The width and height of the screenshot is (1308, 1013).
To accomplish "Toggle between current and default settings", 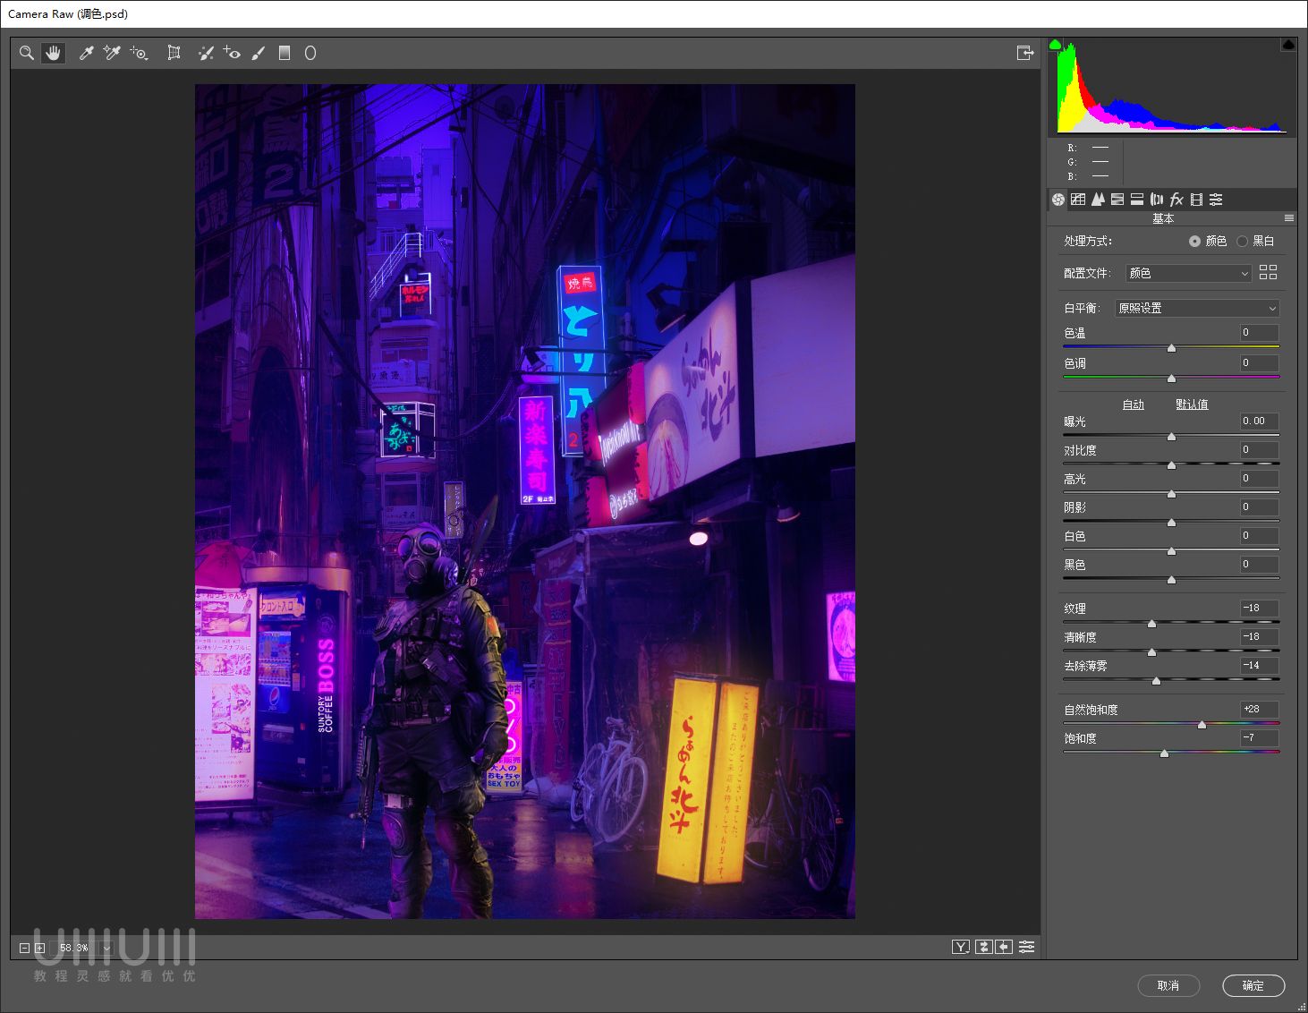I will [1026, 947].
